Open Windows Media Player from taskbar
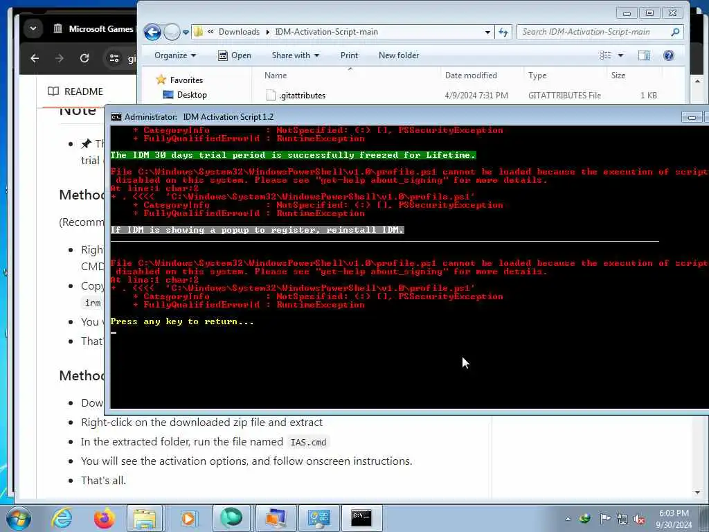 click(x=188, y=518)
